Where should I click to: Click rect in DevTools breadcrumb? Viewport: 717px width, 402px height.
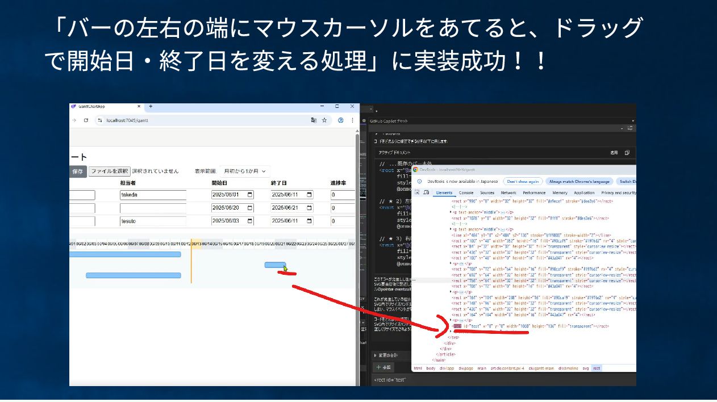[597, 368]
